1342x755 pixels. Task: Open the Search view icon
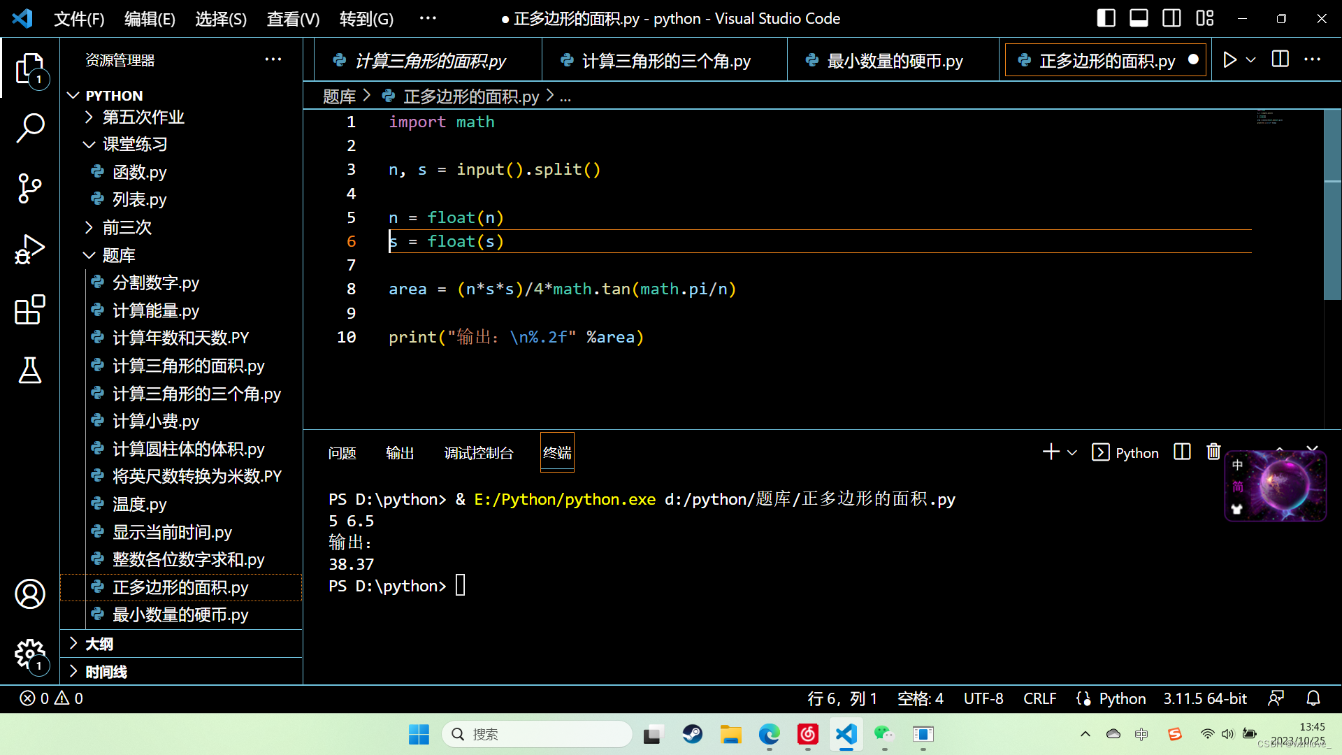[x=30, y=129]
